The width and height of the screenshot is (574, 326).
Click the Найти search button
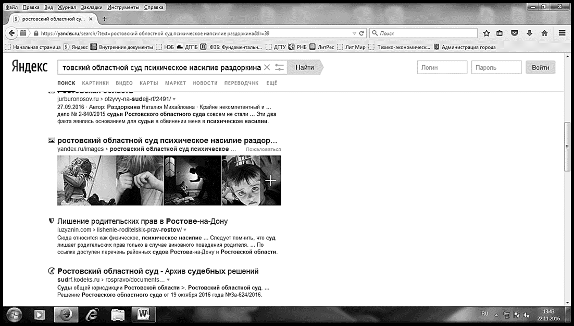[305, 67]
